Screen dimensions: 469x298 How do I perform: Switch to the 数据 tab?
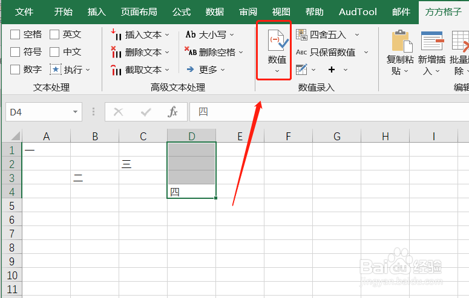[x=214, y=12]
